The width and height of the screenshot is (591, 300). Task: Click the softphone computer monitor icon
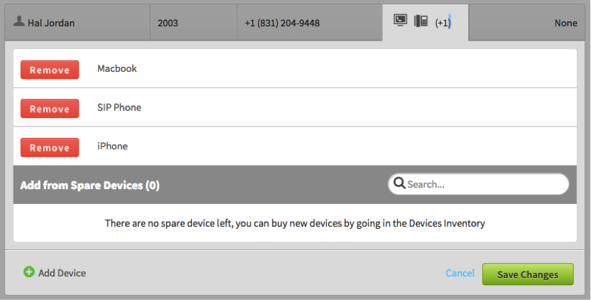(x=401, y=20)
